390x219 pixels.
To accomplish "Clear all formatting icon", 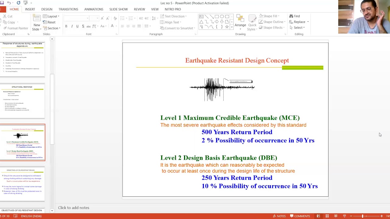I will point(116,18).
